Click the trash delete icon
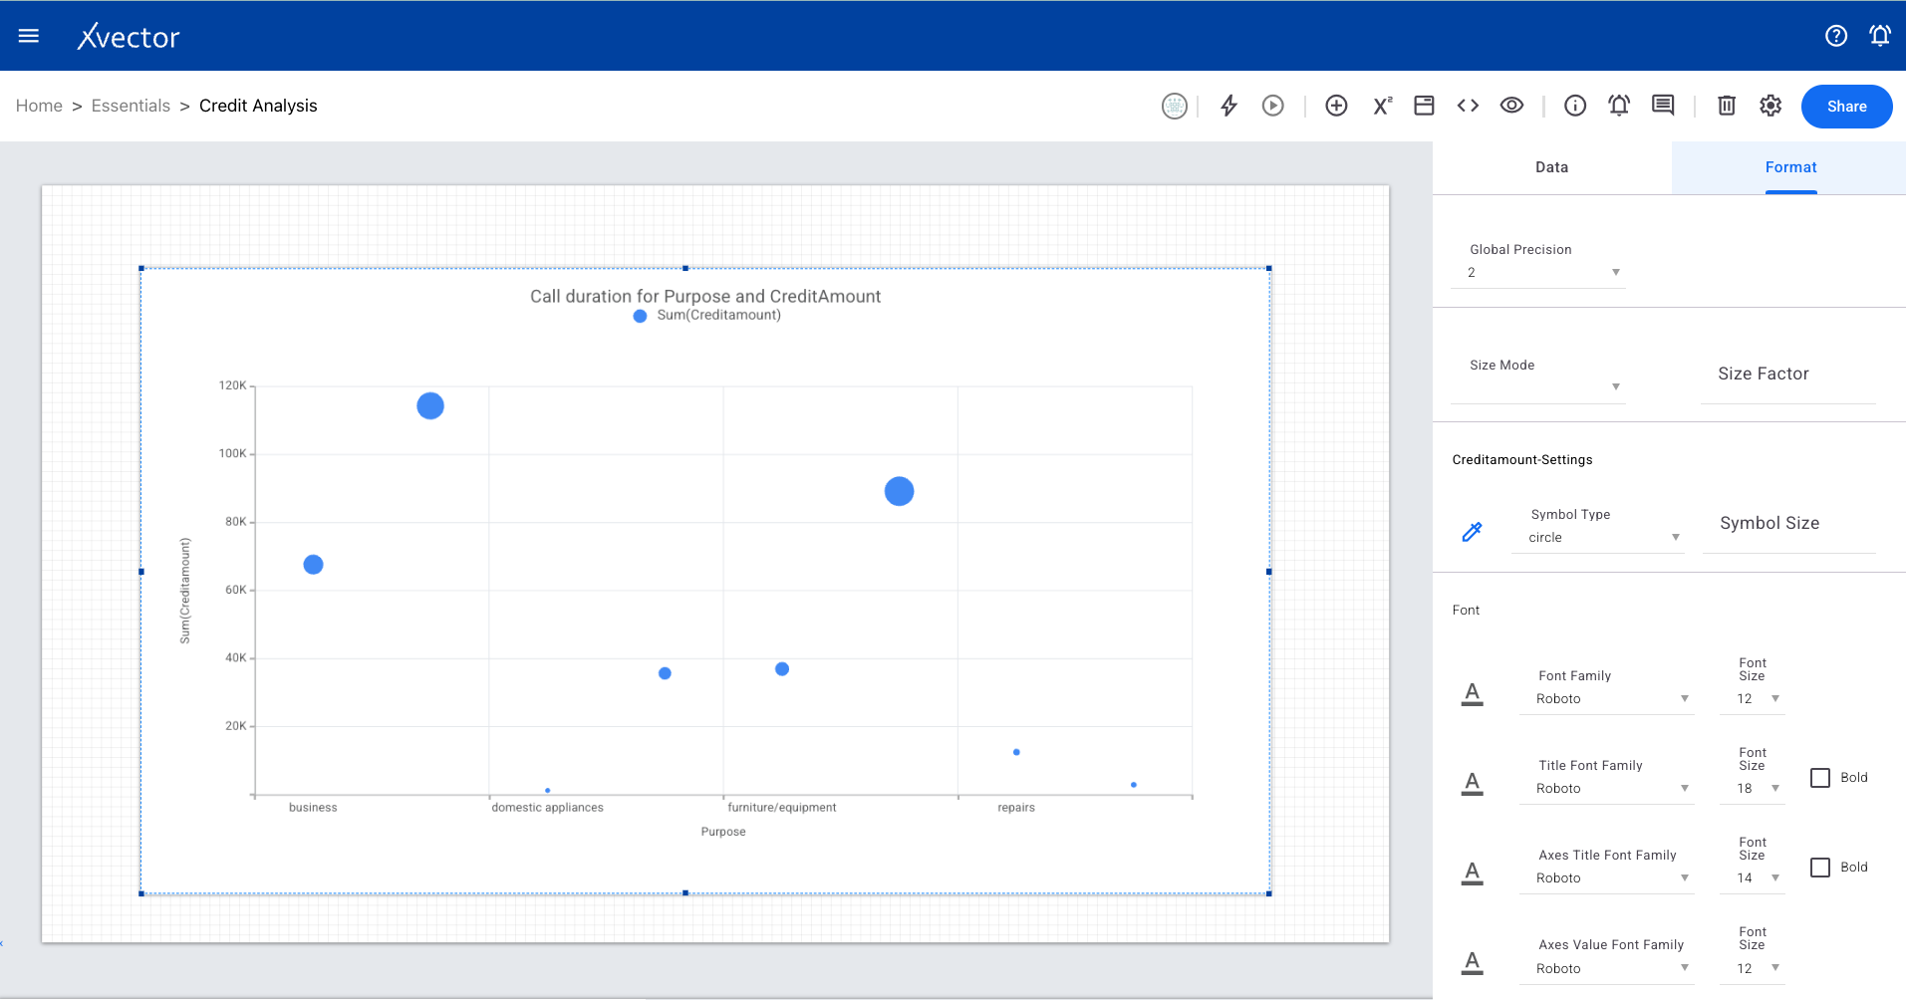Screen dimensions: 1906x1000 click(x=1727, y=106)
